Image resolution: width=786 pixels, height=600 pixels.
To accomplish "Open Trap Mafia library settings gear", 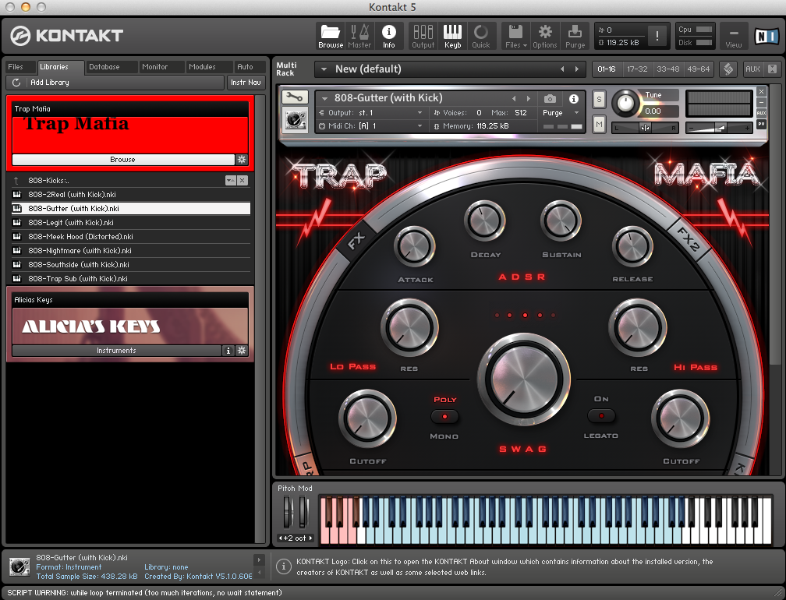I will pos(242,159).
